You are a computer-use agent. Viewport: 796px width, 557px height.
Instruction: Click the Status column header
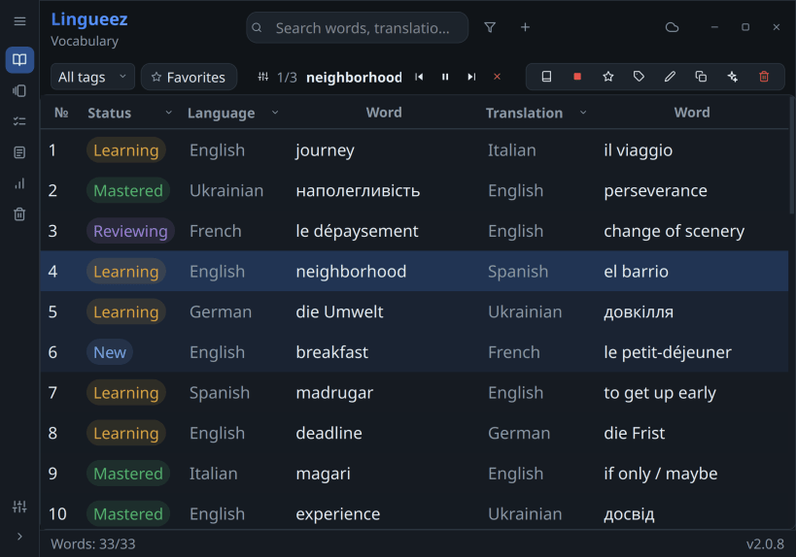coord(109,113)
